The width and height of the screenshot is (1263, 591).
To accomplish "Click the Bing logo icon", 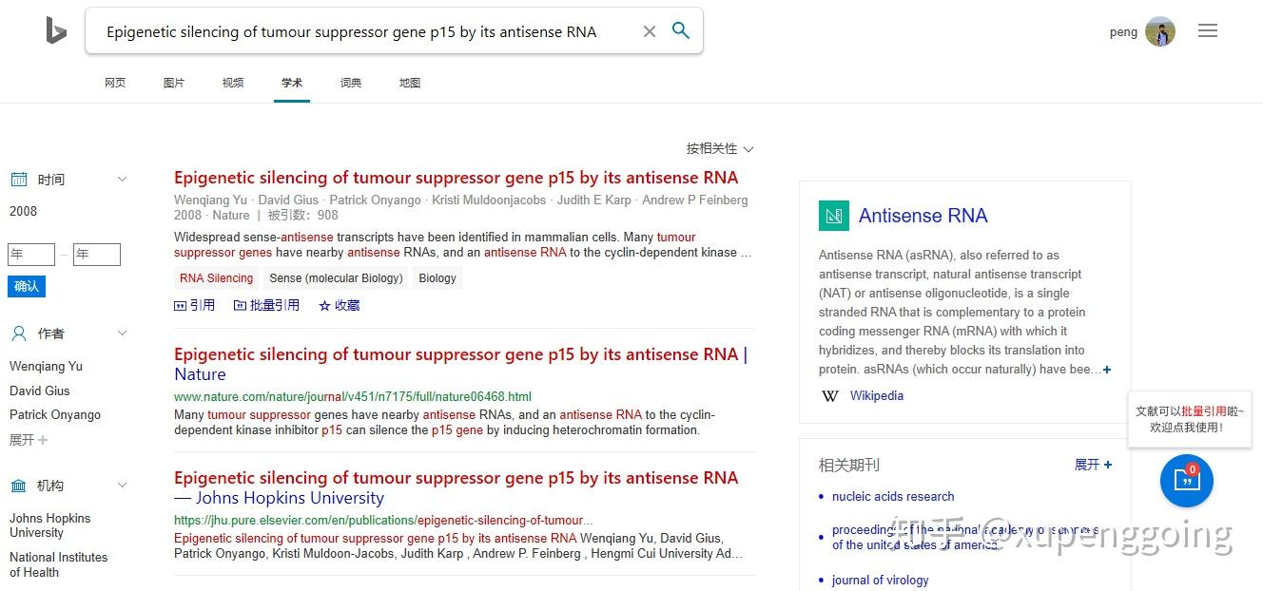I will [56, 31].
